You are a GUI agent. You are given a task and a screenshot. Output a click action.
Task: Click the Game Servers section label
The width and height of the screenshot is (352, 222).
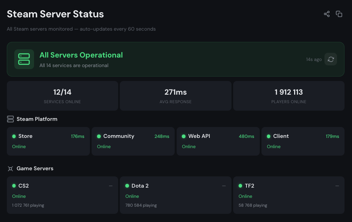35,168
